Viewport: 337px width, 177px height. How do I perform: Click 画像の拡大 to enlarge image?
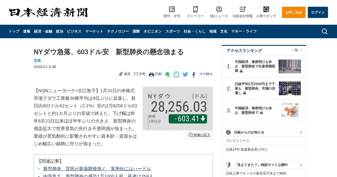click(199, 135)
